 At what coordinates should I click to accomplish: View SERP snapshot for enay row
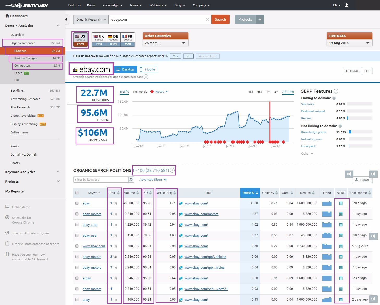pyautogui.click(x=341, y=300)
